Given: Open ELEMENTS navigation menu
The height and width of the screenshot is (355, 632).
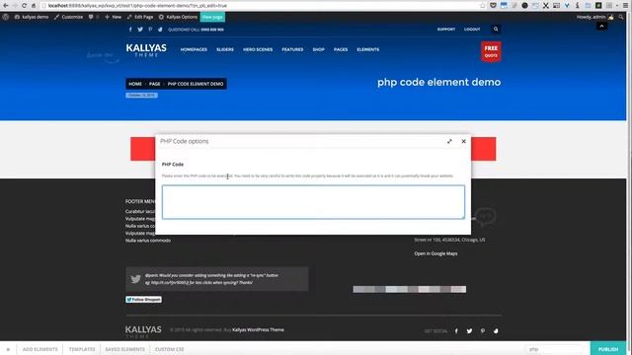Looking at the screenshot, I should [368, 49].
